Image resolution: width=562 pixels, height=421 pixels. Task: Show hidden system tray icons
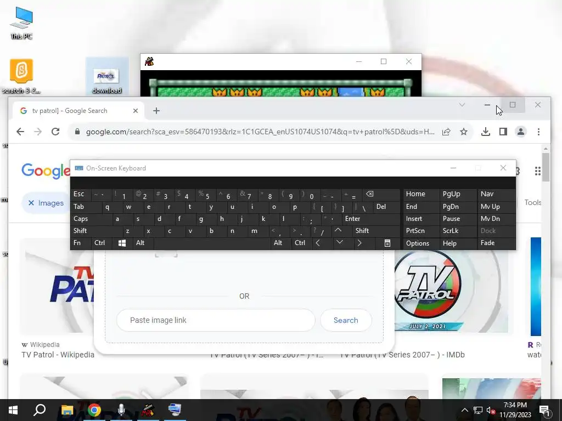click(464, 410)
